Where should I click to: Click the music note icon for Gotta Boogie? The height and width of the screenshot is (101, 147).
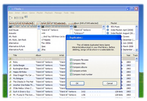click(10, 65)
